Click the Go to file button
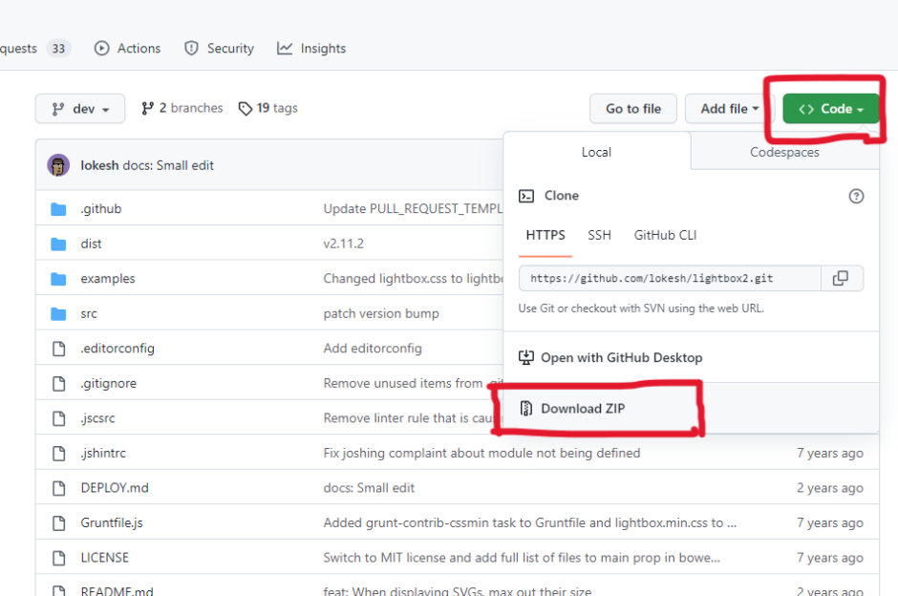 [x=632, y=109]
